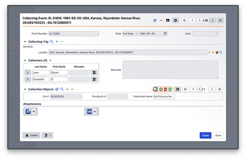Viewport: 246px width, 159px height.
Task: Click the attachments image icon in header
Action: click(168, 20)
